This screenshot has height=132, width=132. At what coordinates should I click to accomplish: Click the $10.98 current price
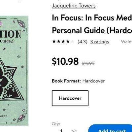[x=65, y=61]
